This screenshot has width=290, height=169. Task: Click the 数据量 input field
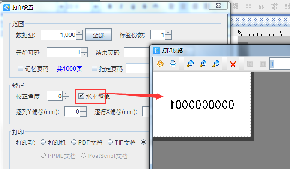58,35
